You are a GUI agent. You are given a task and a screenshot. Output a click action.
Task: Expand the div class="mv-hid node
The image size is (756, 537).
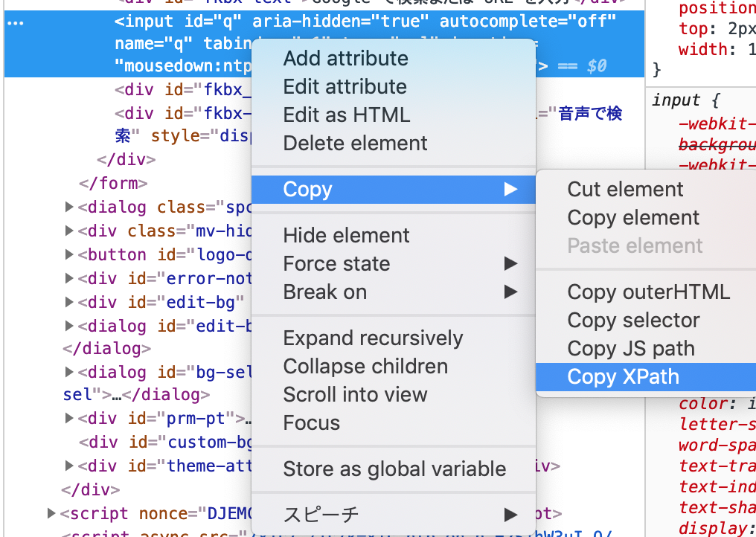pos(69,231)
